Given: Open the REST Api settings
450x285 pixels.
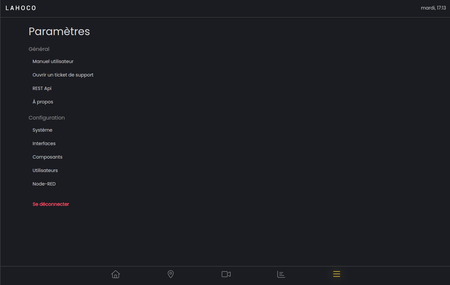Looking at the screenshot, I should [42, 88].
